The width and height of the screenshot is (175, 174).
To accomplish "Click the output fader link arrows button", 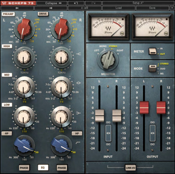I will point(152,133).
